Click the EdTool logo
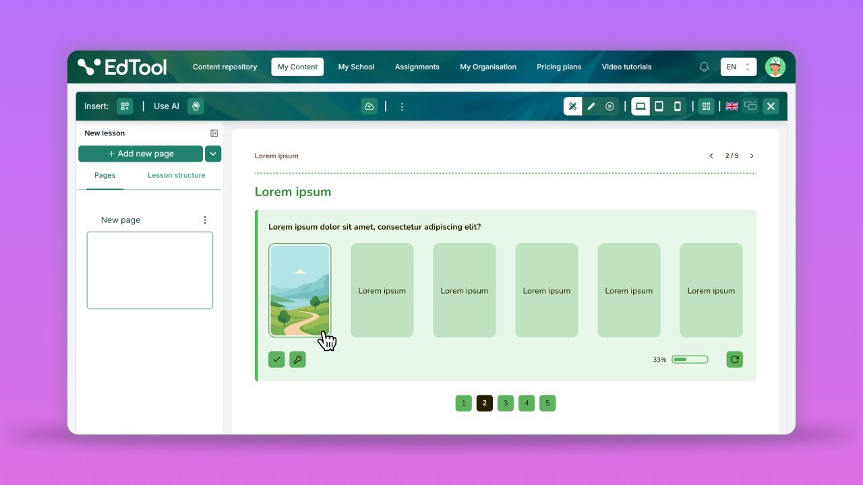 point(122,67)
